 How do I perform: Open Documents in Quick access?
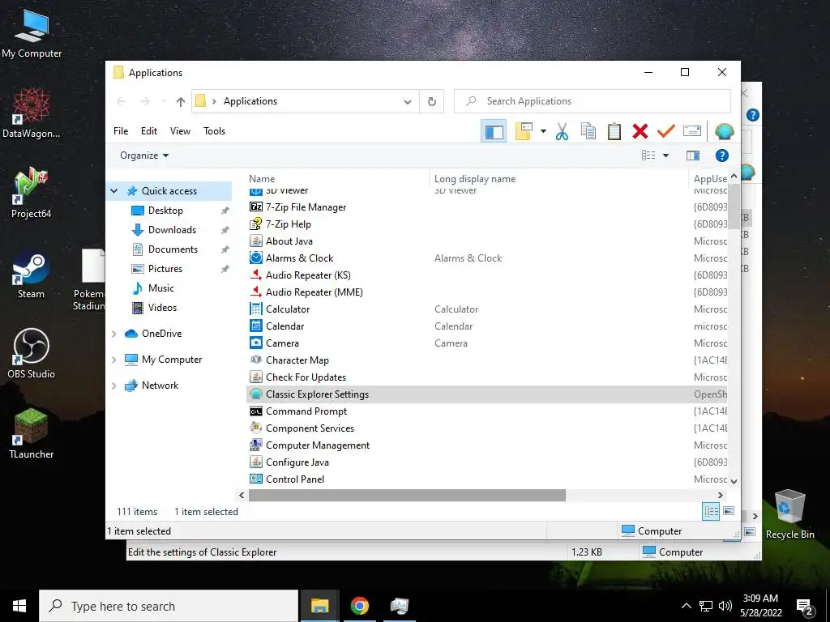pyautogui.click(x=173, y=249)
